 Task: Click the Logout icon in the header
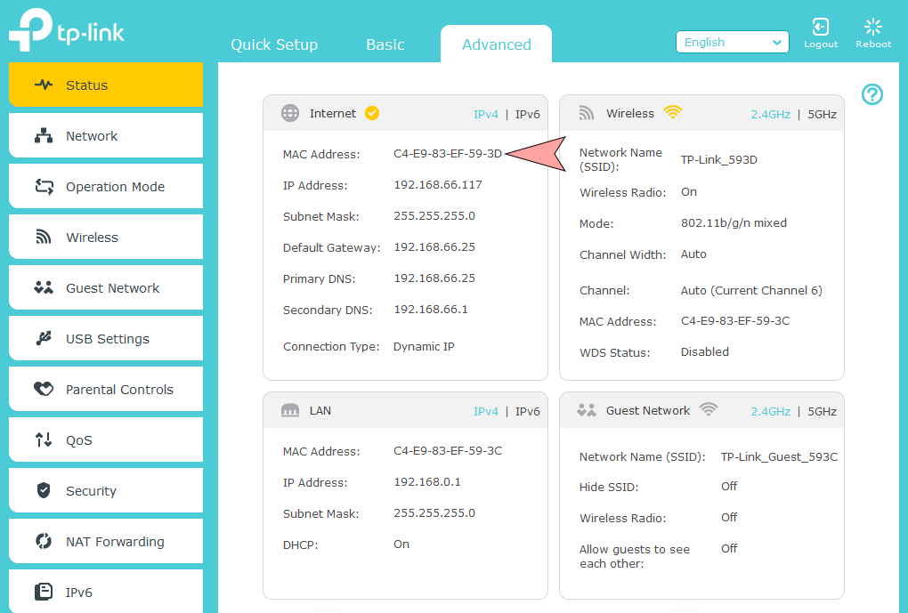(821, 29)
